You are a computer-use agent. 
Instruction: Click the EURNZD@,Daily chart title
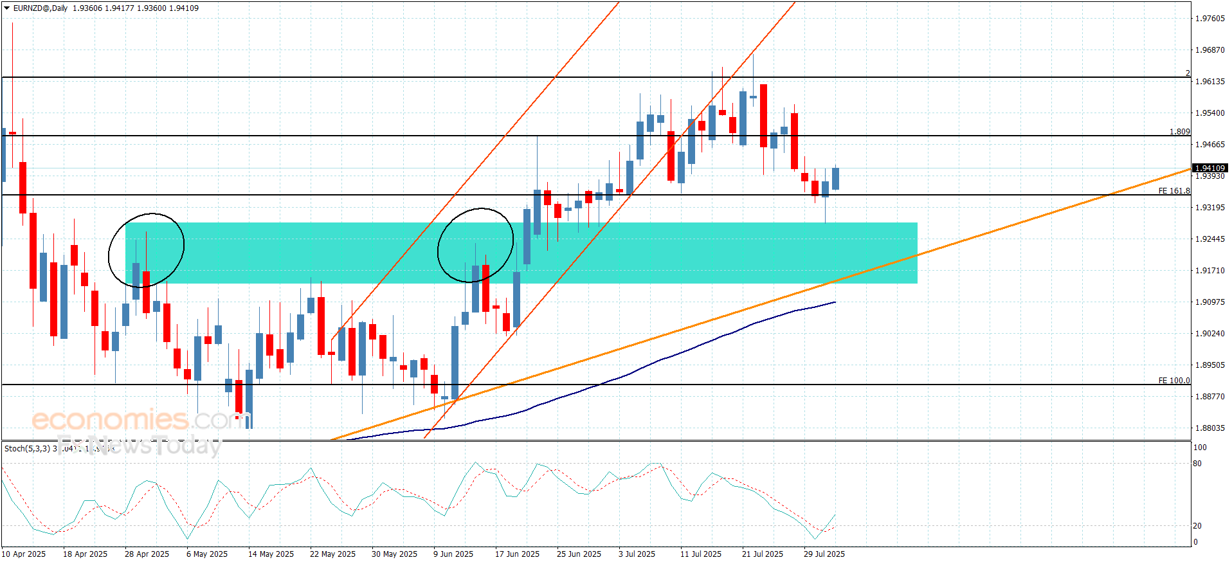41,8
